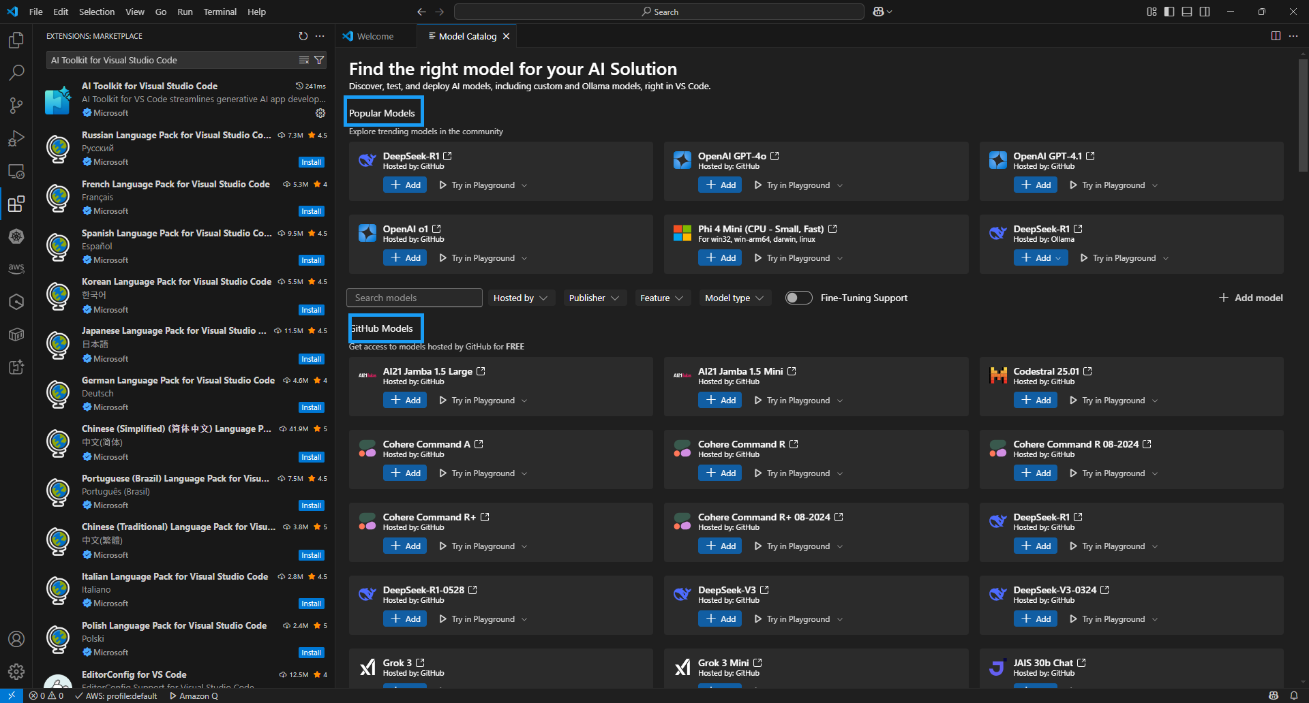
Task: Open the Search view in activity bar
Action: click(x=16, y=72)
